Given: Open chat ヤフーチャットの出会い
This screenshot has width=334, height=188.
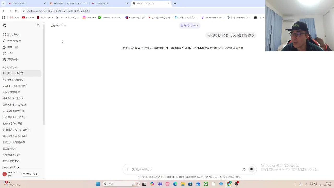Looking at the screenshot, I should coord(21,80).
